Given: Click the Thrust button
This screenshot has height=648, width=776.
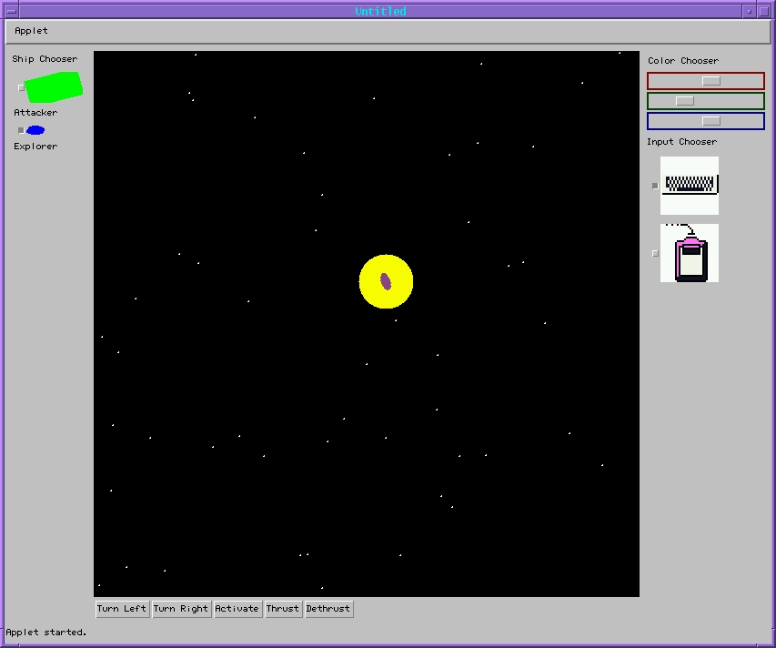Looking at the screenshot, I should [283, 608].
